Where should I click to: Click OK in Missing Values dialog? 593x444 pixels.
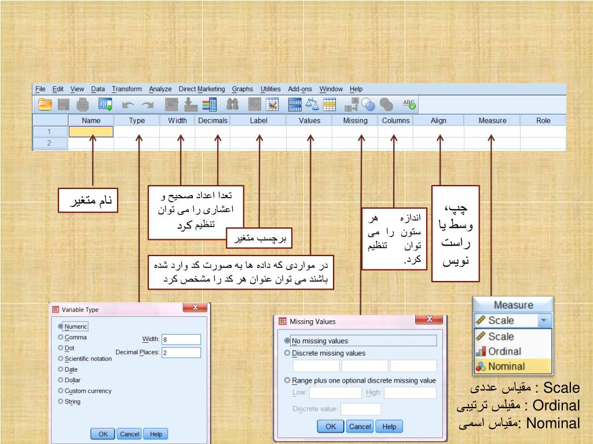click(x=331, y=426)
